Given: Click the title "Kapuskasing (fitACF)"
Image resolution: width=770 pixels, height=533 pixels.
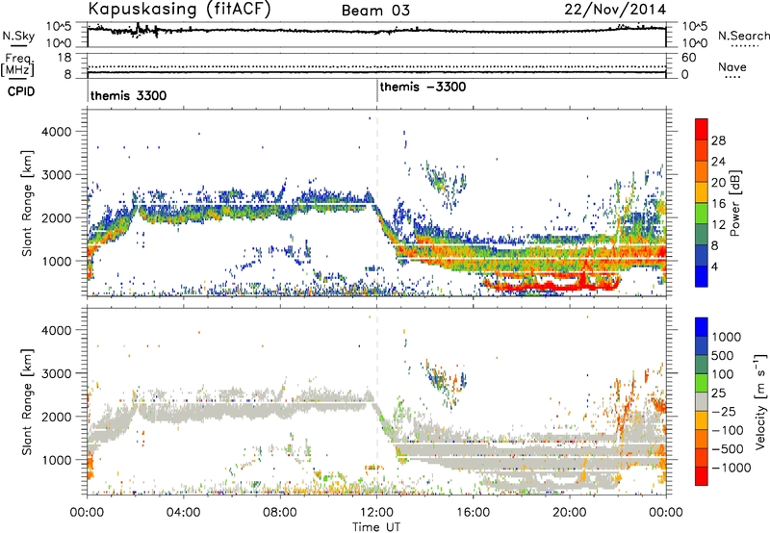Looking at the screenshot, I should pos(179,9).
